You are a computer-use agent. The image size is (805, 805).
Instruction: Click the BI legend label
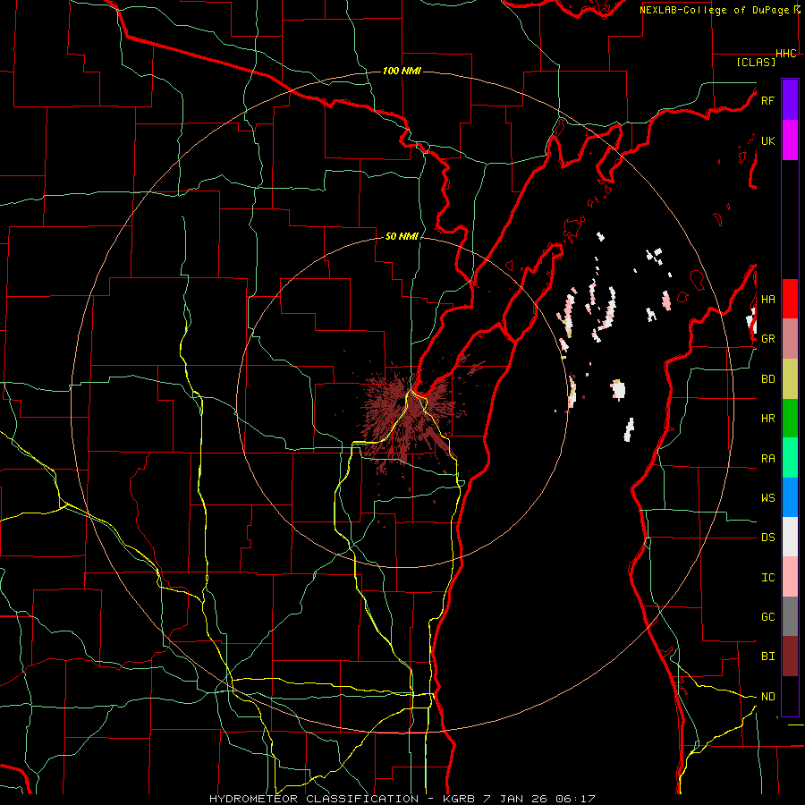click(767, 657)
